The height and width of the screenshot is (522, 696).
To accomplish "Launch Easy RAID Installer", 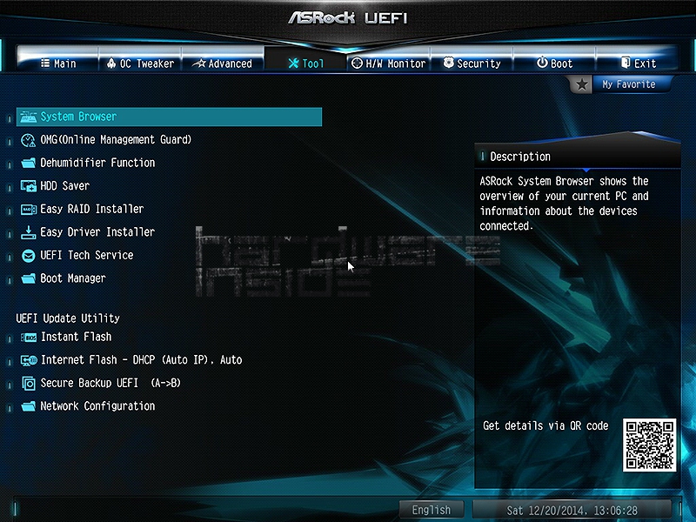I will (92, 209).
